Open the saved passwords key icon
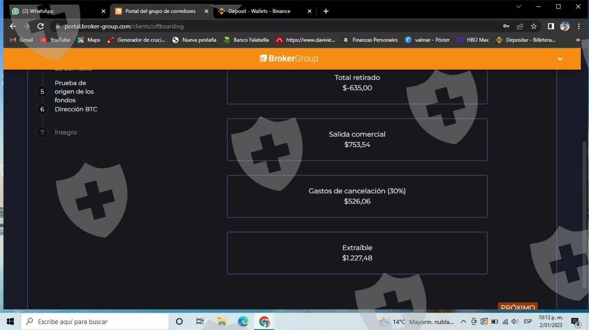The image size is (589, 330). (506, 26)
